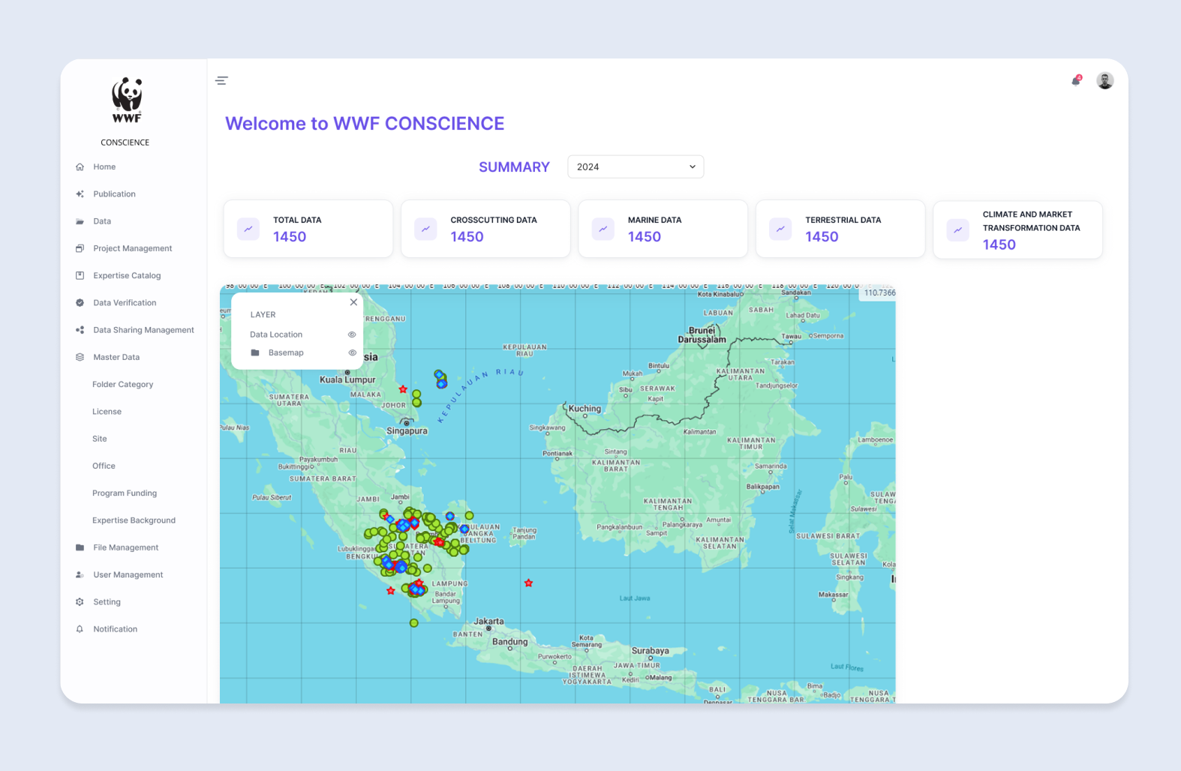
Task: Open Program Funding submenu link
Action: coord(125,493)
